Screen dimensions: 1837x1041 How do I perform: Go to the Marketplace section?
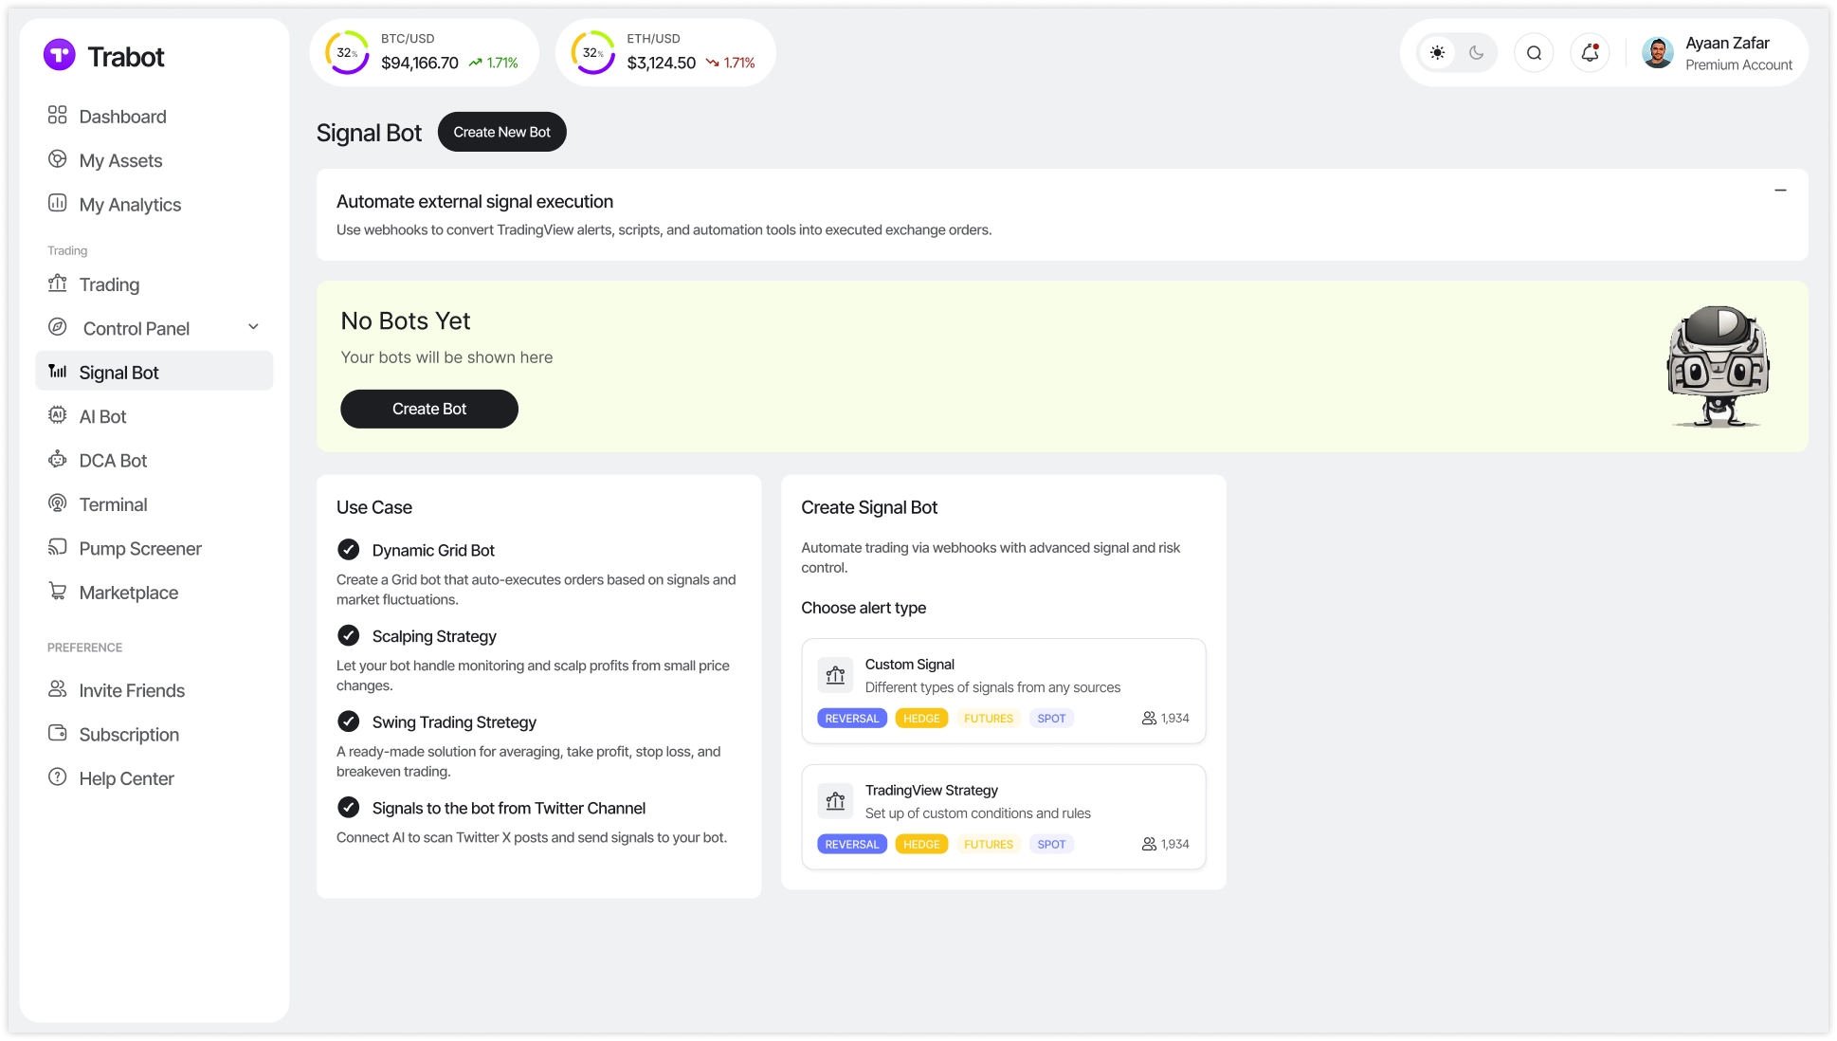coord(129,592)
